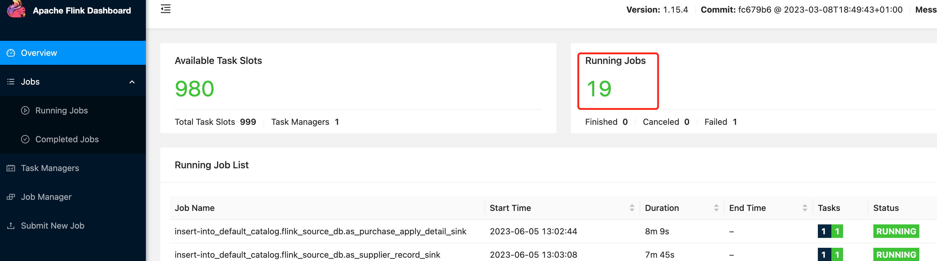Click the Submit New Job upload icon
The height and width of the screenshot is (261, 937).
click(x=11, y=226)
